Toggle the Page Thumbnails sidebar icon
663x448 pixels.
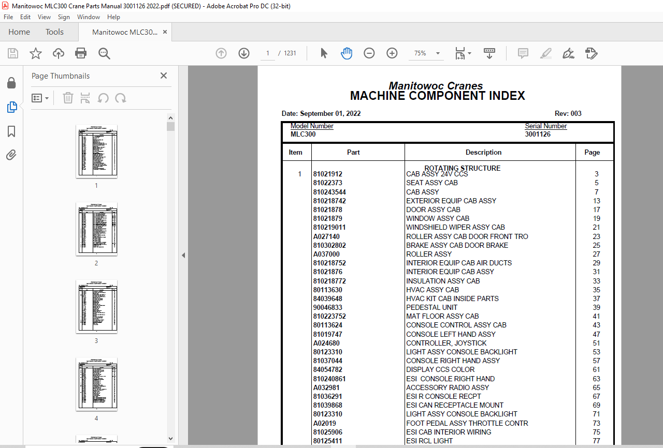click(x=11, y=107)
